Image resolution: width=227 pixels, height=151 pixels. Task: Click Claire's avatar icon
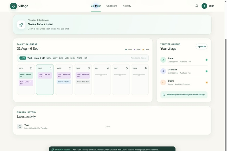point(163,83)
